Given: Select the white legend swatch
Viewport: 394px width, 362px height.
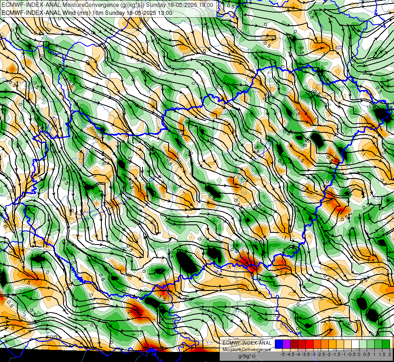Looking at the screenshot, I should pyautogui.click(x=355, y=344).
